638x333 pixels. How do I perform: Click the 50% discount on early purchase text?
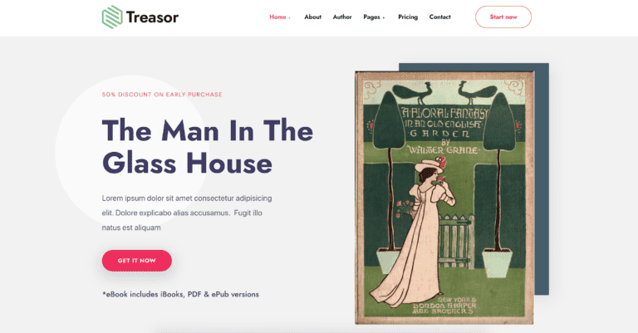pyautogui.click(x=162, y=95)
